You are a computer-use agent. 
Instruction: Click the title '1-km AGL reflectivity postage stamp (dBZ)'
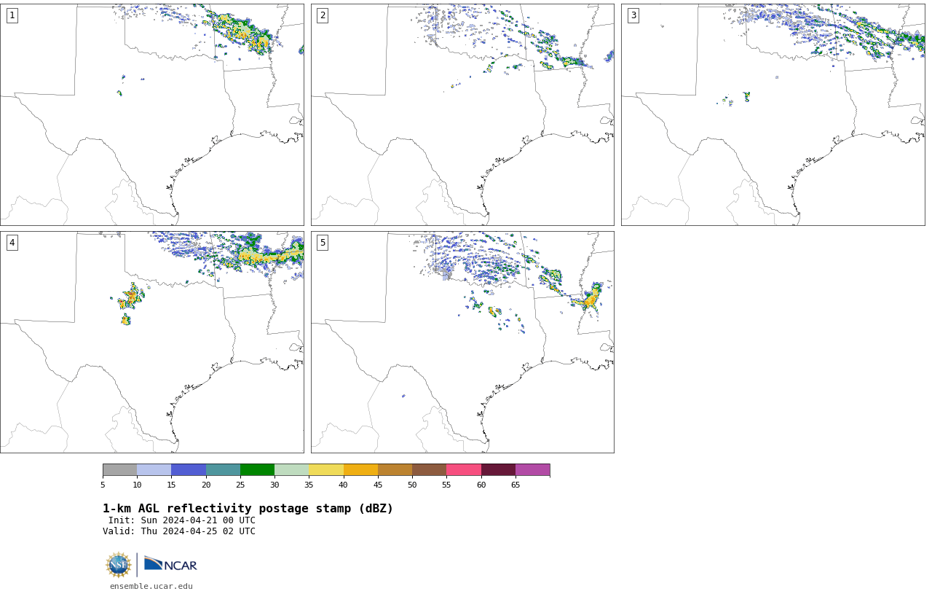coord(248,509)
